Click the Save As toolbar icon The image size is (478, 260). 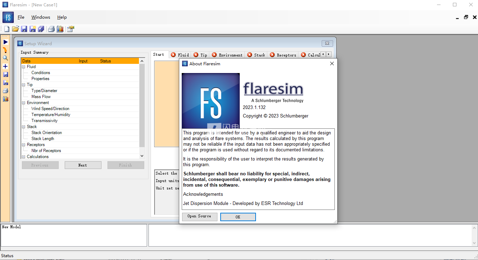[32, 29]
